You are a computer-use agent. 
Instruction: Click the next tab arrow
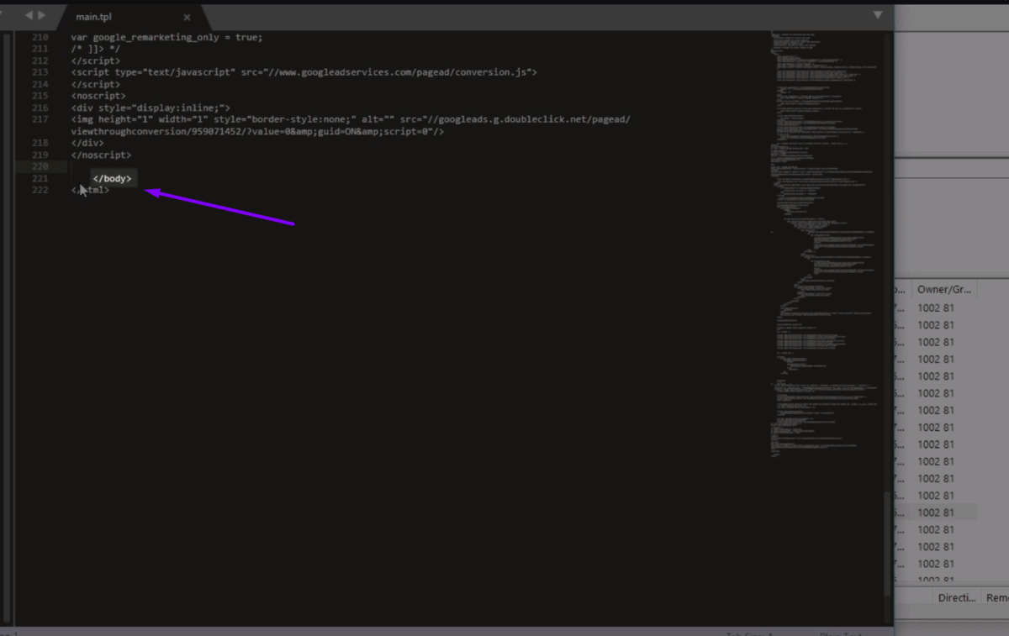tap(42, 15)
